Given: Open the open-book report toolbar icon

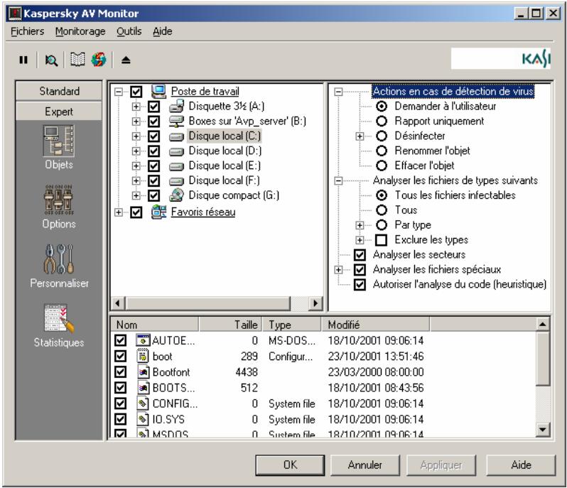Looking at the screenshot, I should (77, 60).
